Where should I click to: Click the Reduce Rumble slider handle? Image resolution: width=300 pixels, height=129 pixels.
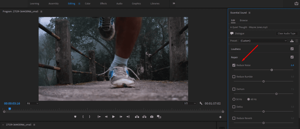coord(263,81)
